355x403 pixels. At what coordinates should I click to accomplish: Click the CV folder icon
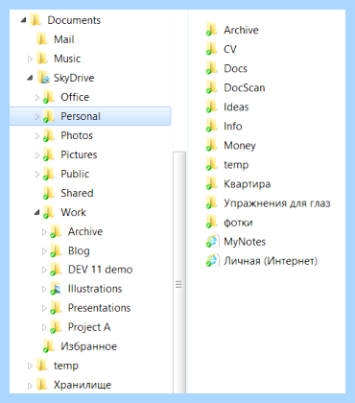[x=212, y=49]
